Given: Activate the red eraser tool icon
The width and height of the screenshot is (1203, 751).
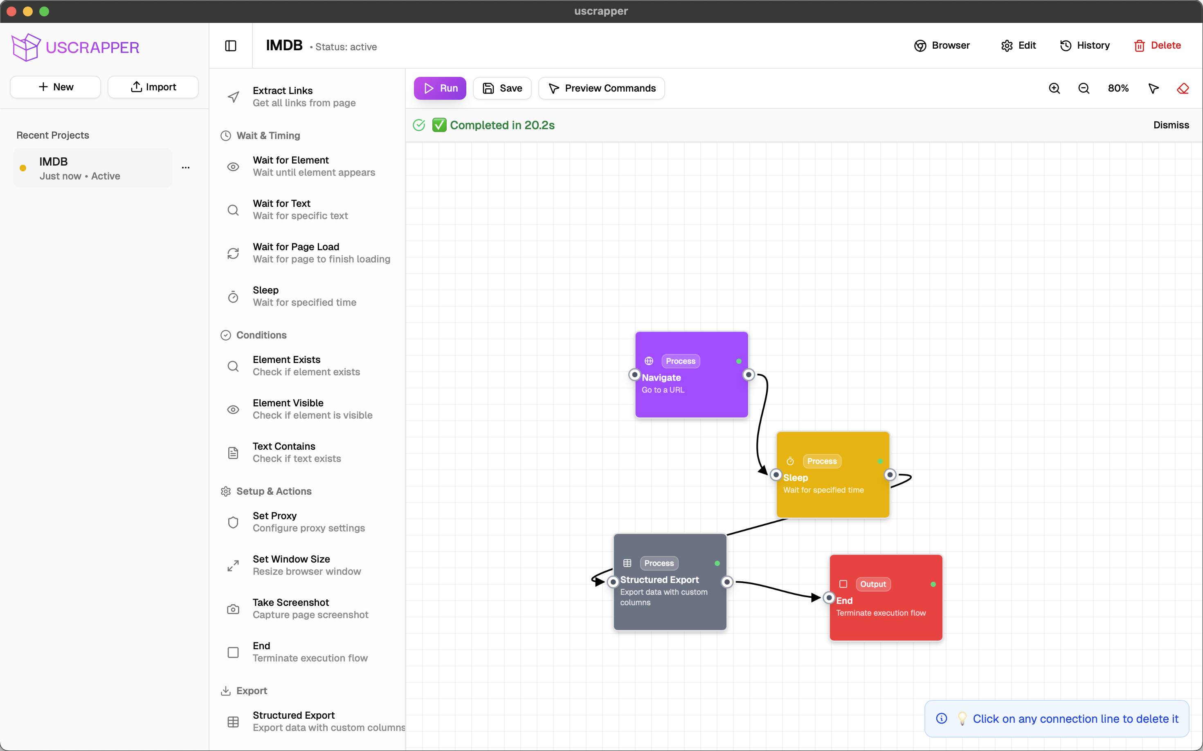Looking at the screenshot, I should pyautogui.click(x=1183, y=88).
